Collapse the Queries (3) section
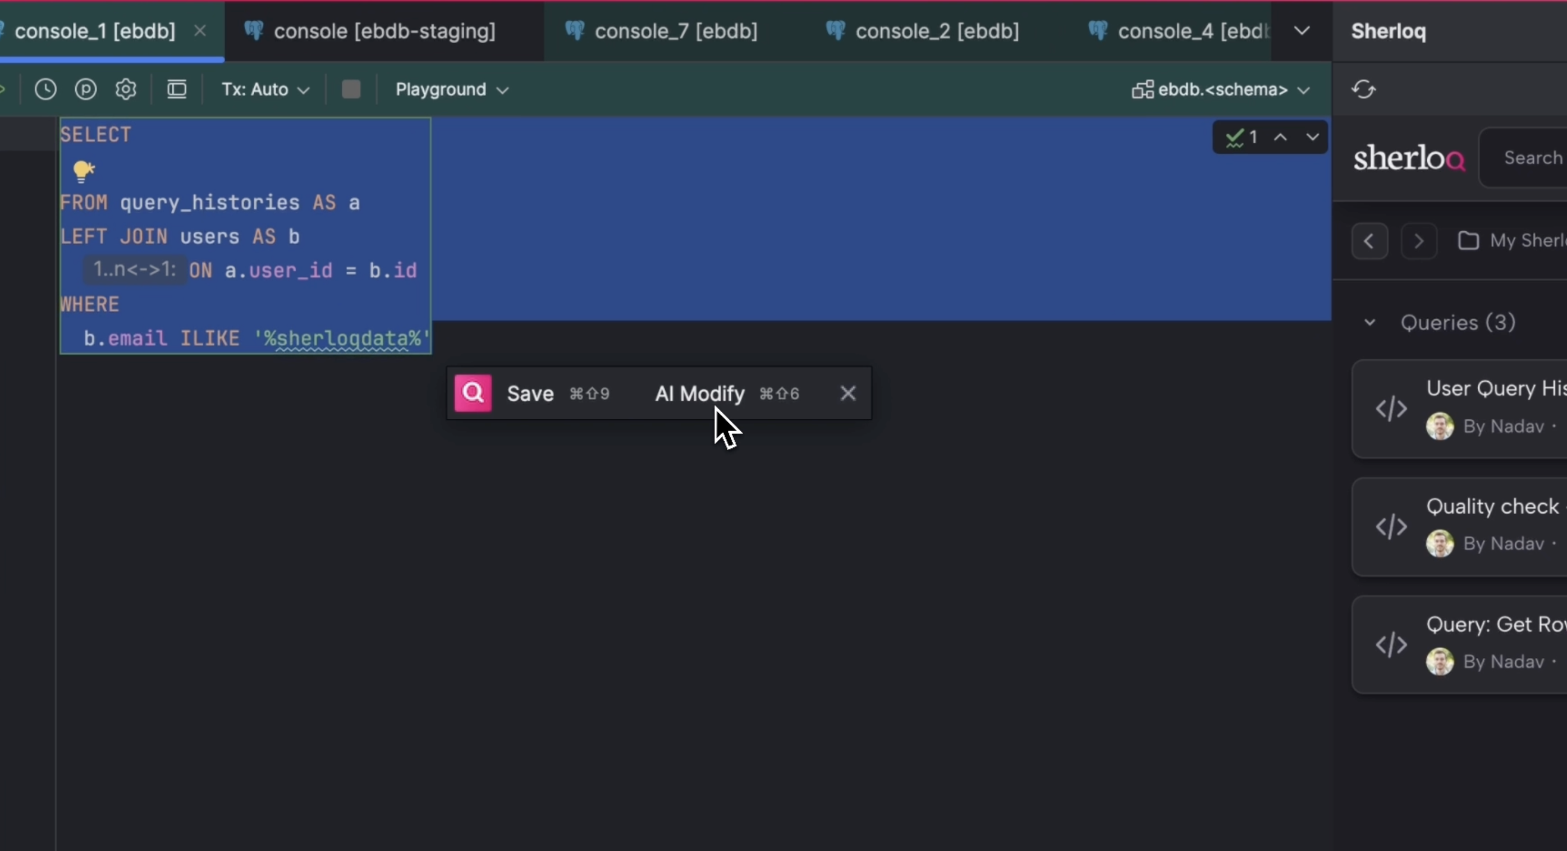Viewport: 1567px width, 851px height. (x=1369, y=322)
